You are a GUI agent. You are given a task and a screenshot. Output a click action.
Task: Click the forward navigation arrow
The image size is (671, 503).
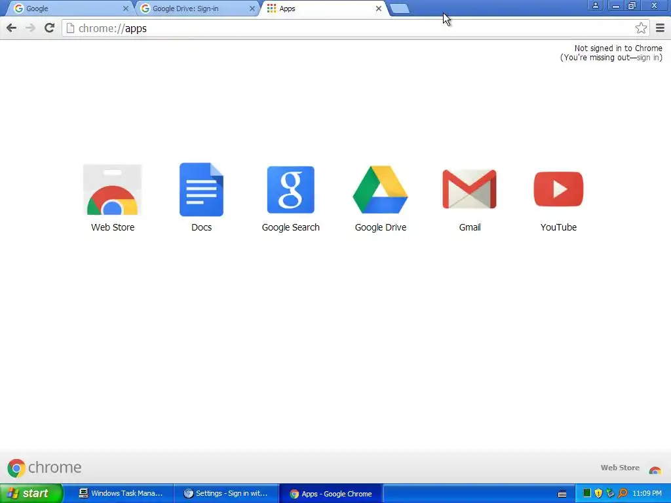pos(30,28)
